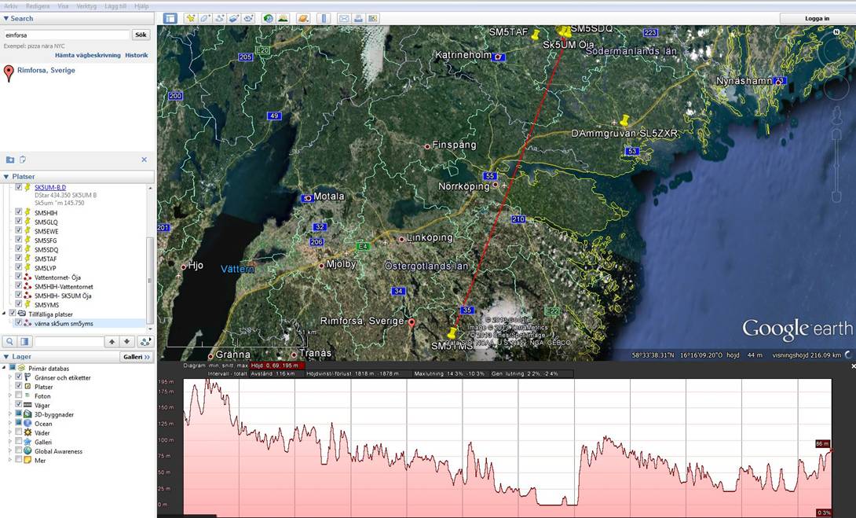This screenshot has width=856, height=518.
Task: Toggle the split panel view button
Action: 24,341
